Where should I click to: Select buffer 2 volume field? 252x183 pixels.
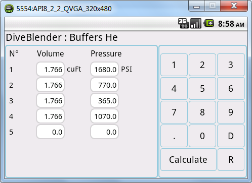tap(51, 85)
